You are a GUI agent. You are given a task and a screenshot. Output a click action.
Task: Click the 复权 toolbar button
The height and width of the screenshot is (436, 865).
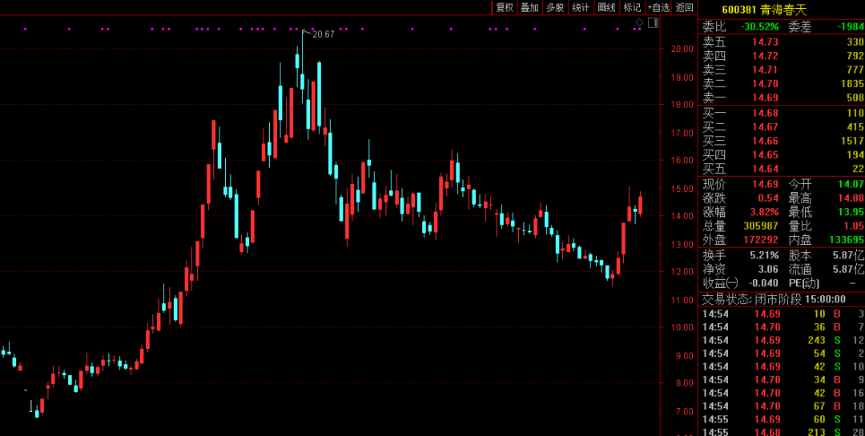[505, 8]
